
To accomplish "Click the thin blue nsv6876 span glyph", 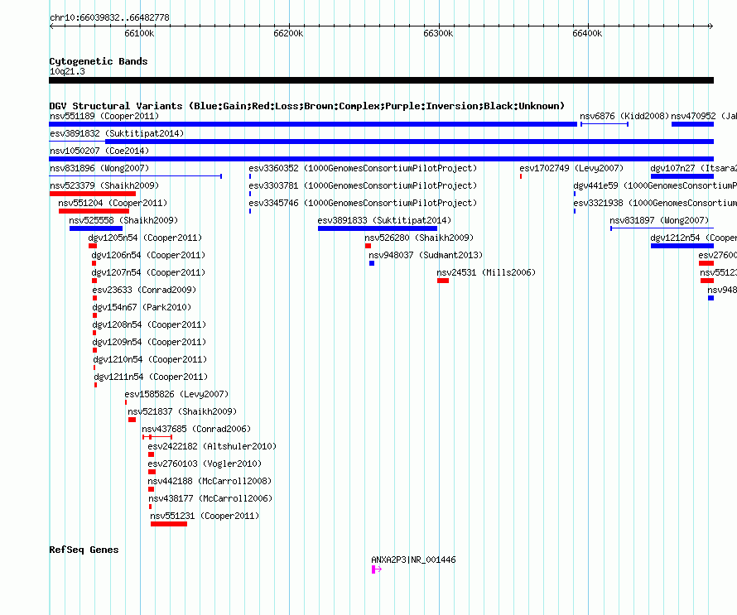I will [605, 124].
